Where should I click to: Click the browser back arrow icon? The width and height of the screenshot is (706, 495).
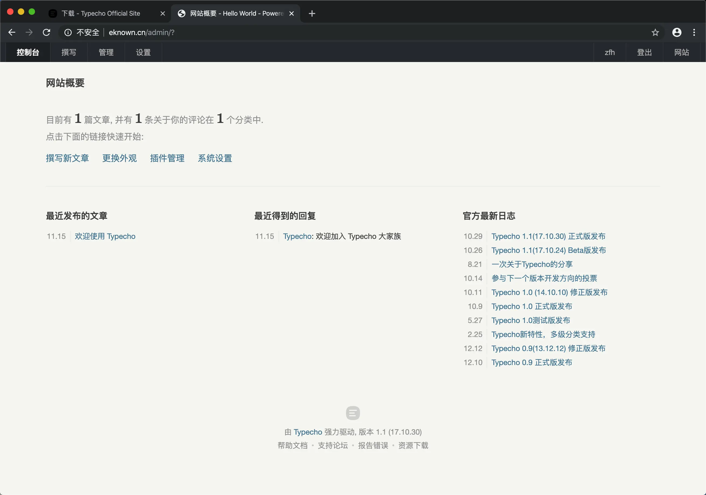(12, 32)
